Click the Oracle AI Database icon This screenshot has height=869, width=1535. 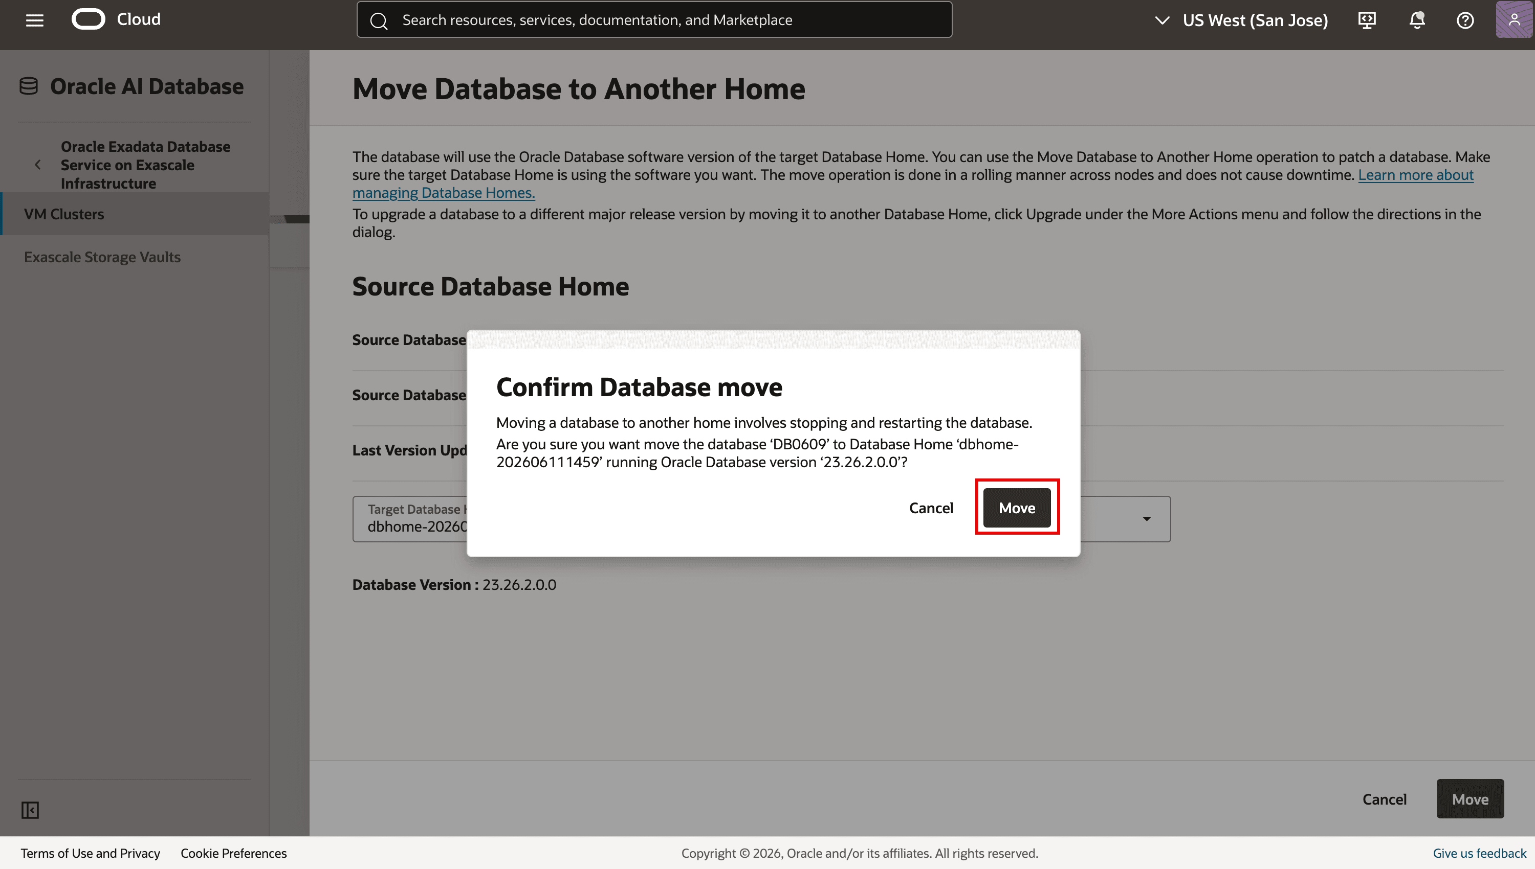coord(29,86)
